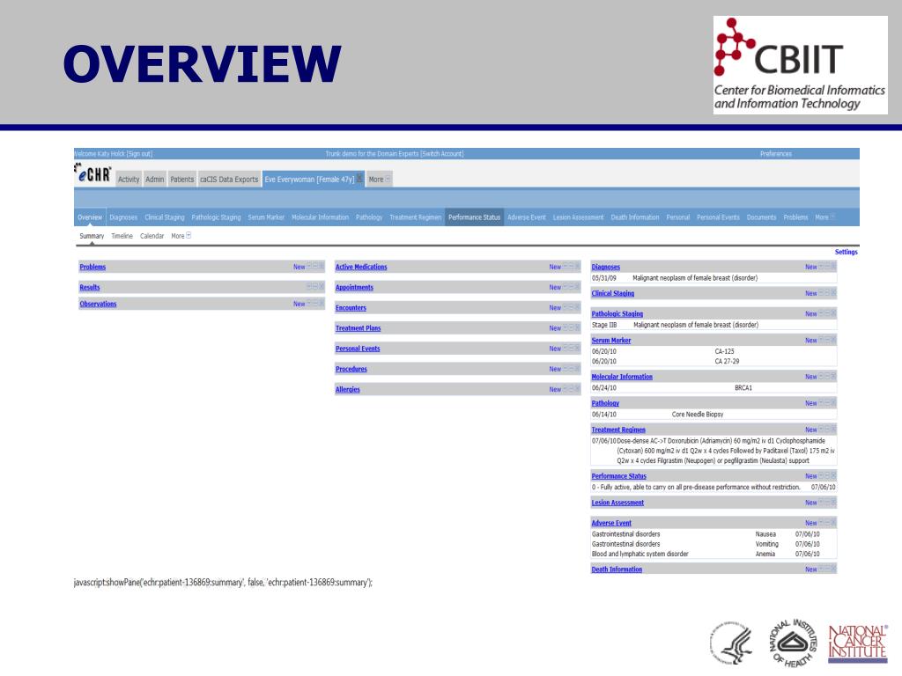Select the Stage IIB pathologic staging row
This screenshot has width=902, height=676.
tap(713, 325)
